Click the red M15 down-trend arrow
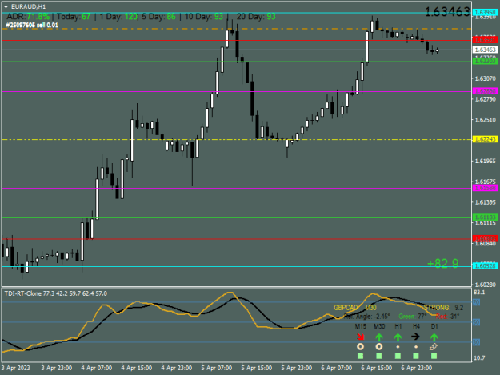 pos(360,337)
